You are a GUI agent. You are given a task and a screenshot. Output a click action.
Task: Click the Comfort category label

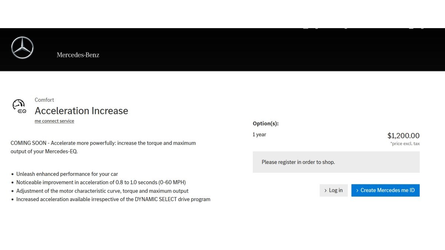click(x=44, y=100)
